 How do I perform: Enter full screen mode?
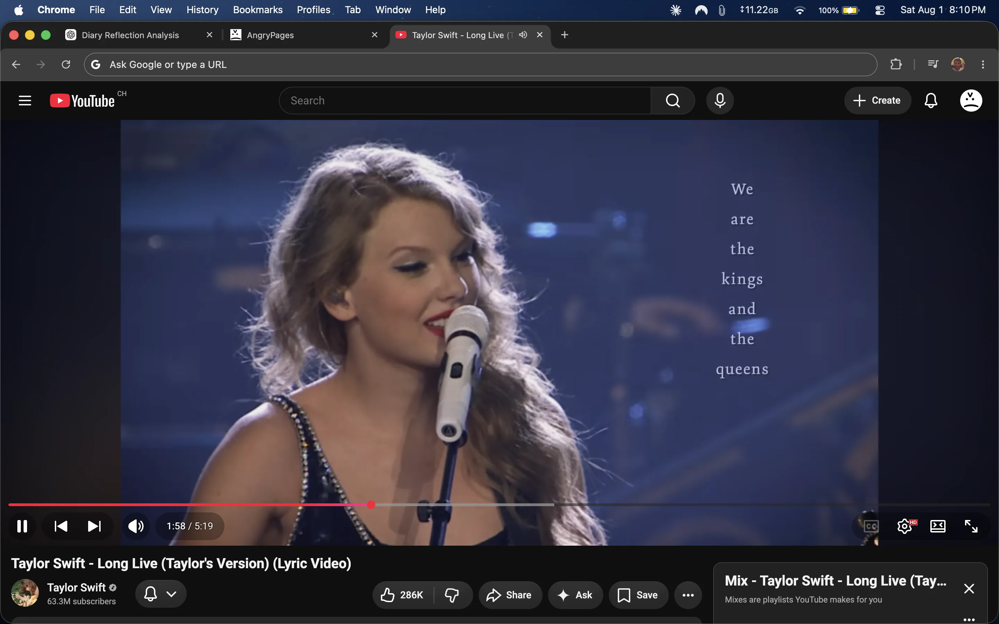point(971,526)
